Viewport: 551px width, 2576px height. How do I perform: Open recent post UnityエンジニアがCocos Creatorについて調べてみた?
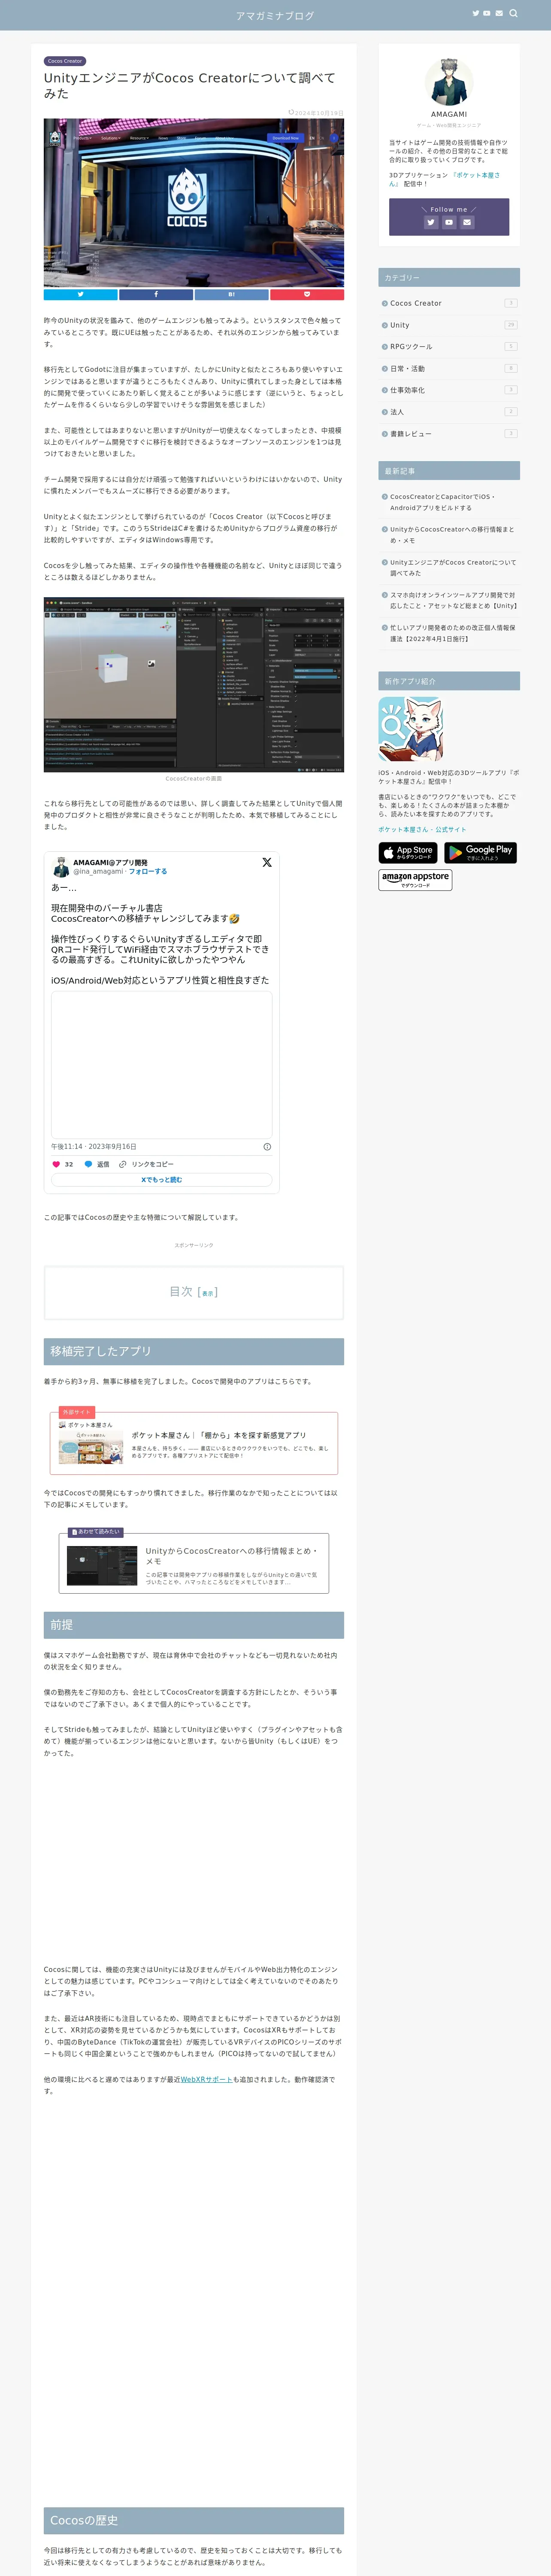(x=449, y=568)
